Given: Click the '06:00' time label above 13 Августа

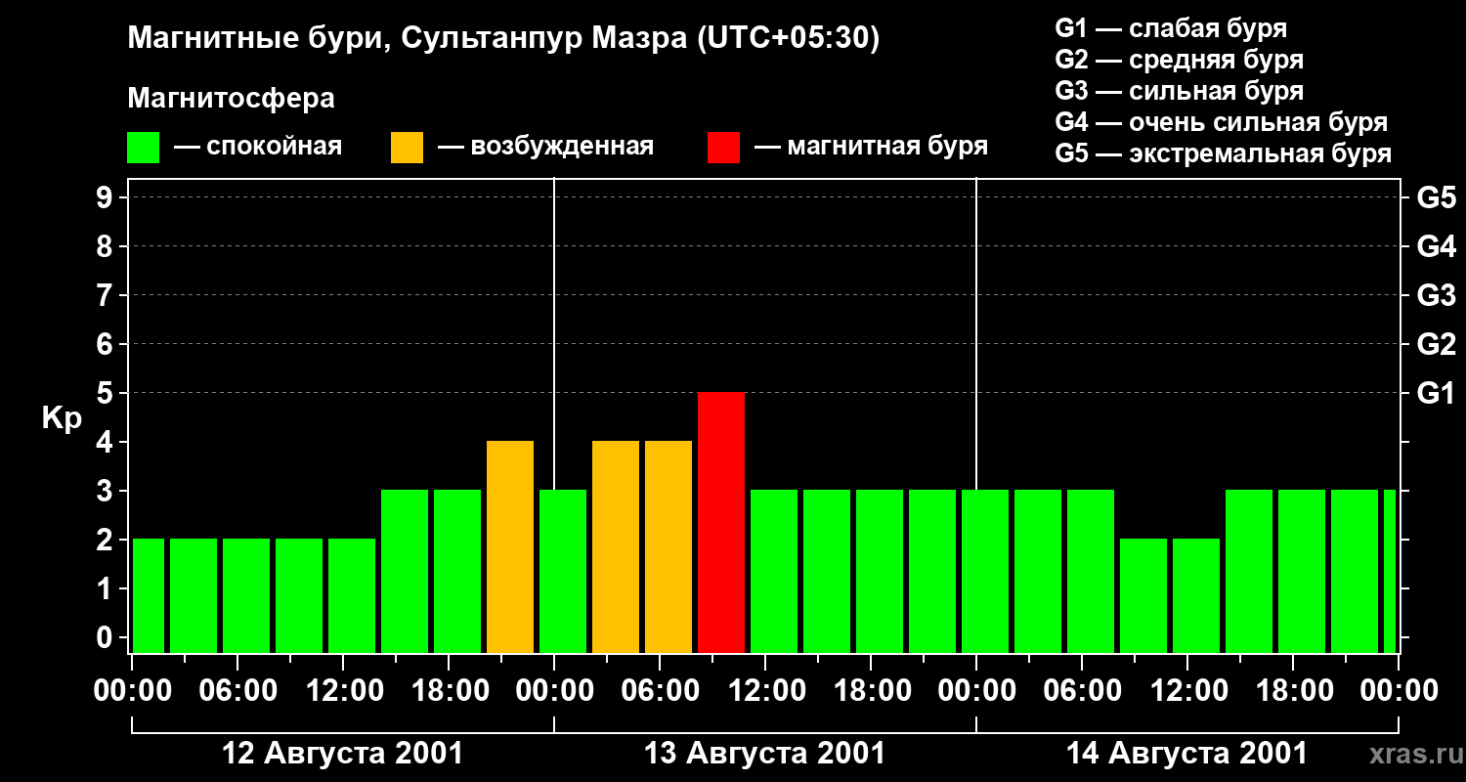Looking at the screenshot, I should point(660,691).
